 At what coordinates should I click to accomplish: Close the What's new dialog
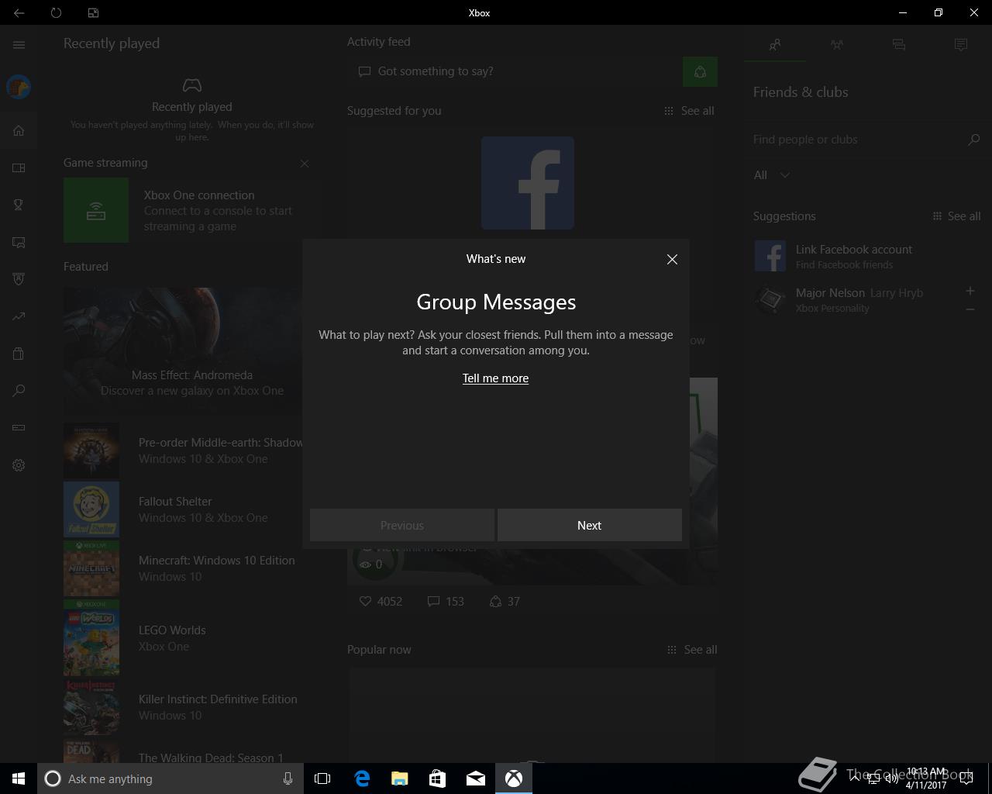point(672,260)
